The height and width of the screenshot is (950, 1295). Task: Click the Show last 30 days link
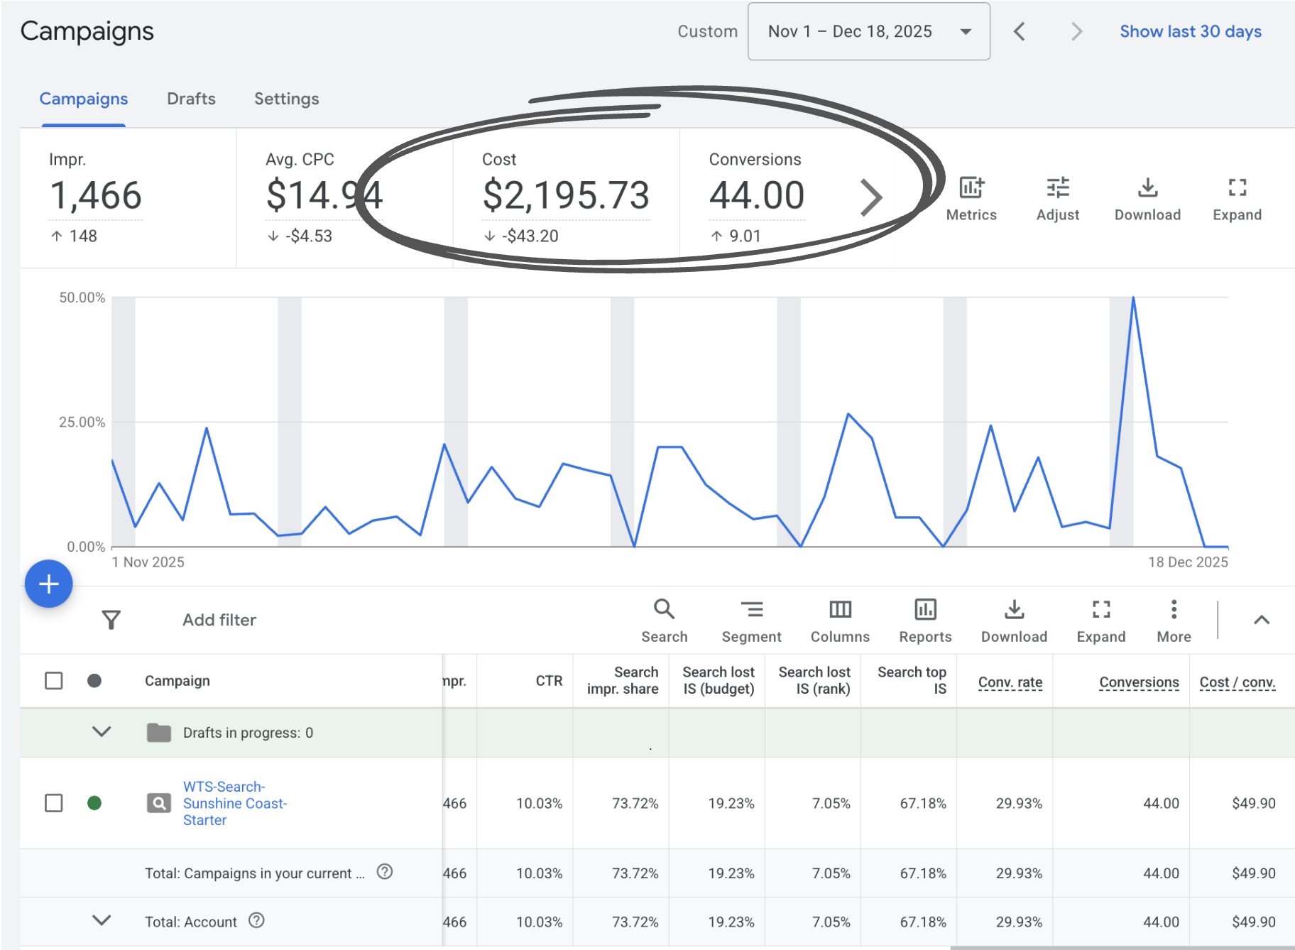coord(1190,31)
